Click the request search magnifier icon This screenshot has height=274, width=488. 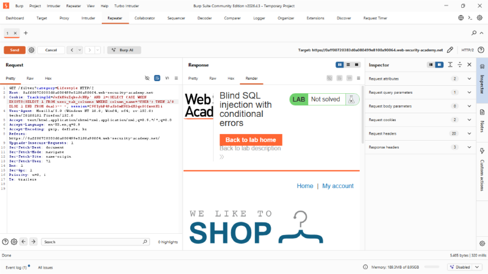pos(145,242)
